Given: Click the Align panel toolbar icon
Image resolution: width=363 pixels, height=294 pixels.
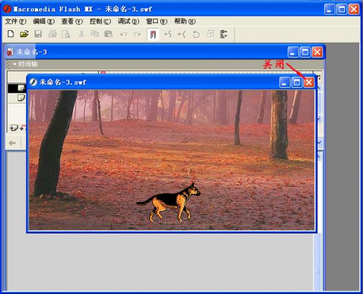Looking at the screenshot, I should [x=224, y=34].
